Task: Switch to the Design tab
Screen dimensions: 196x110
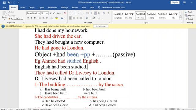Action: (x=32, y=7)
